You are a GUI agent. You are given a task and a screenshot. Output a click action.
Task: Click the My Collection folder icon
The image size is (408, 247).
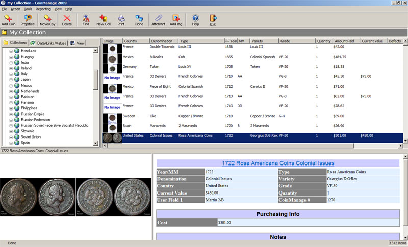(x=4, y=32)
